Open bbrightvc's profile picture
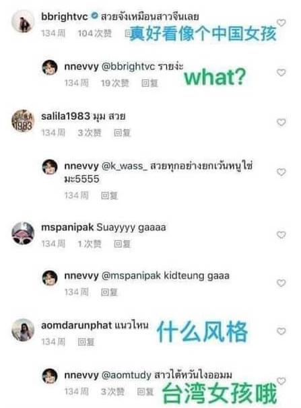Screen dimensions: 301x408 coord(23,22)
